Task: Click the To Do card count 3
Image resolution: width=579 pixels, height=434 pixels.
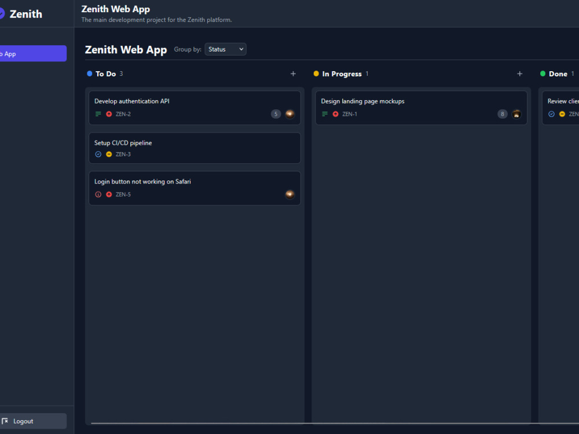Action: (121, 74)
